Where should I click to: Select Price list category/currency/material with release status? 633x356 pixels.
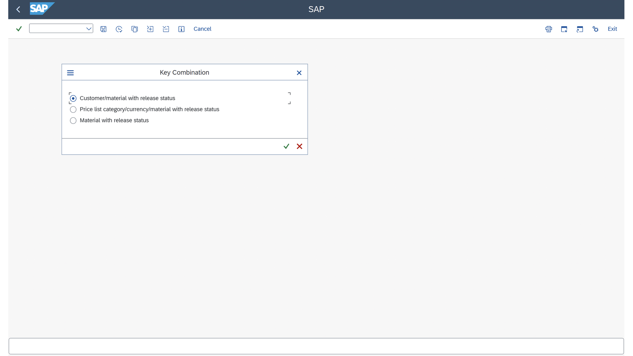coord(73,109)
